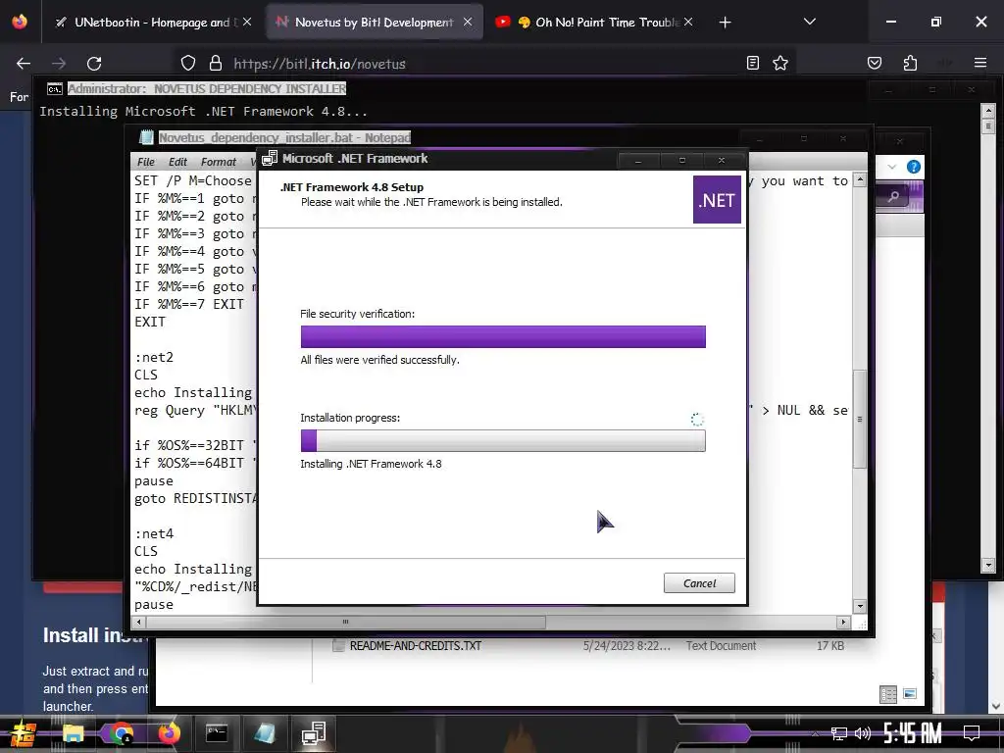Click Notepad horizontal scrollbar right arrow

[843, 621]
